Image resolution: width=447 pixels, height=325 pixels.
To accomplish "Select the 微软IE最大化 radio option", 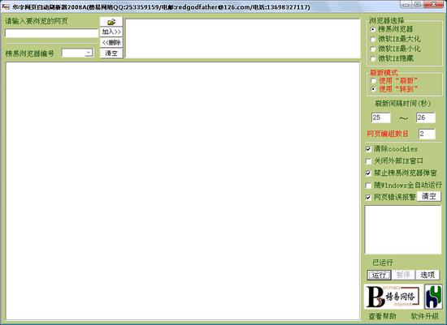I will point(372,39).
